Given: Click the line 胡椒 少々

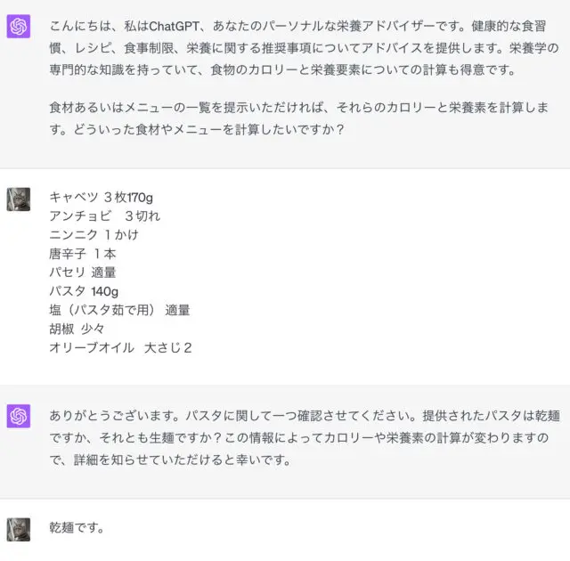Looking at the screenshot, I should pyautogui.click(x=77, y=329).
